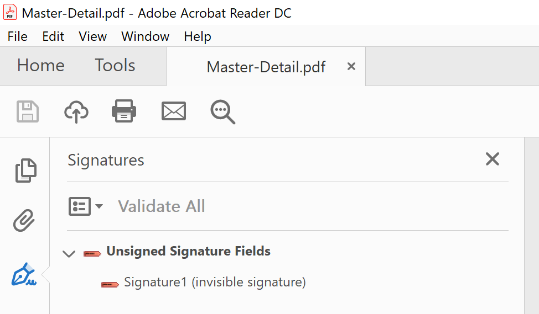The height and width of the screenshot is (314, 539).
Task: Click the Save file icon
Action: [x=28, y=111]
